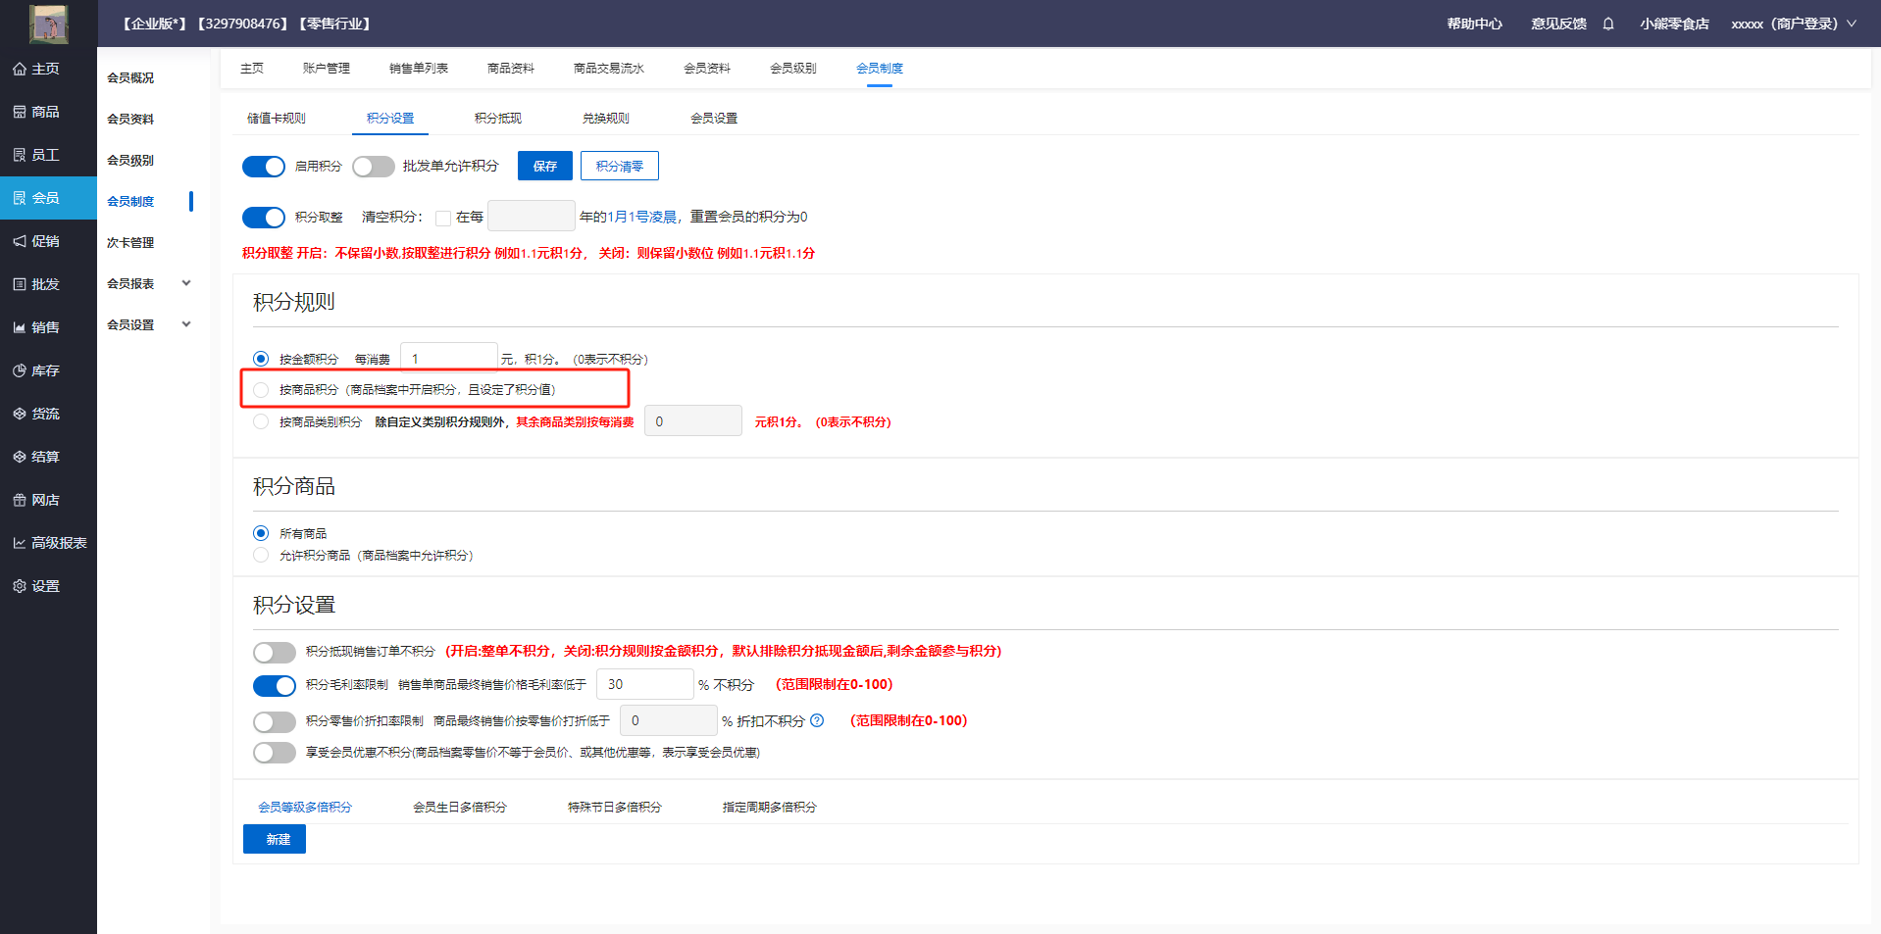Screen dimensions: 1881x934
Task: Click the 保存 button
Action: (x=545, y=167)
